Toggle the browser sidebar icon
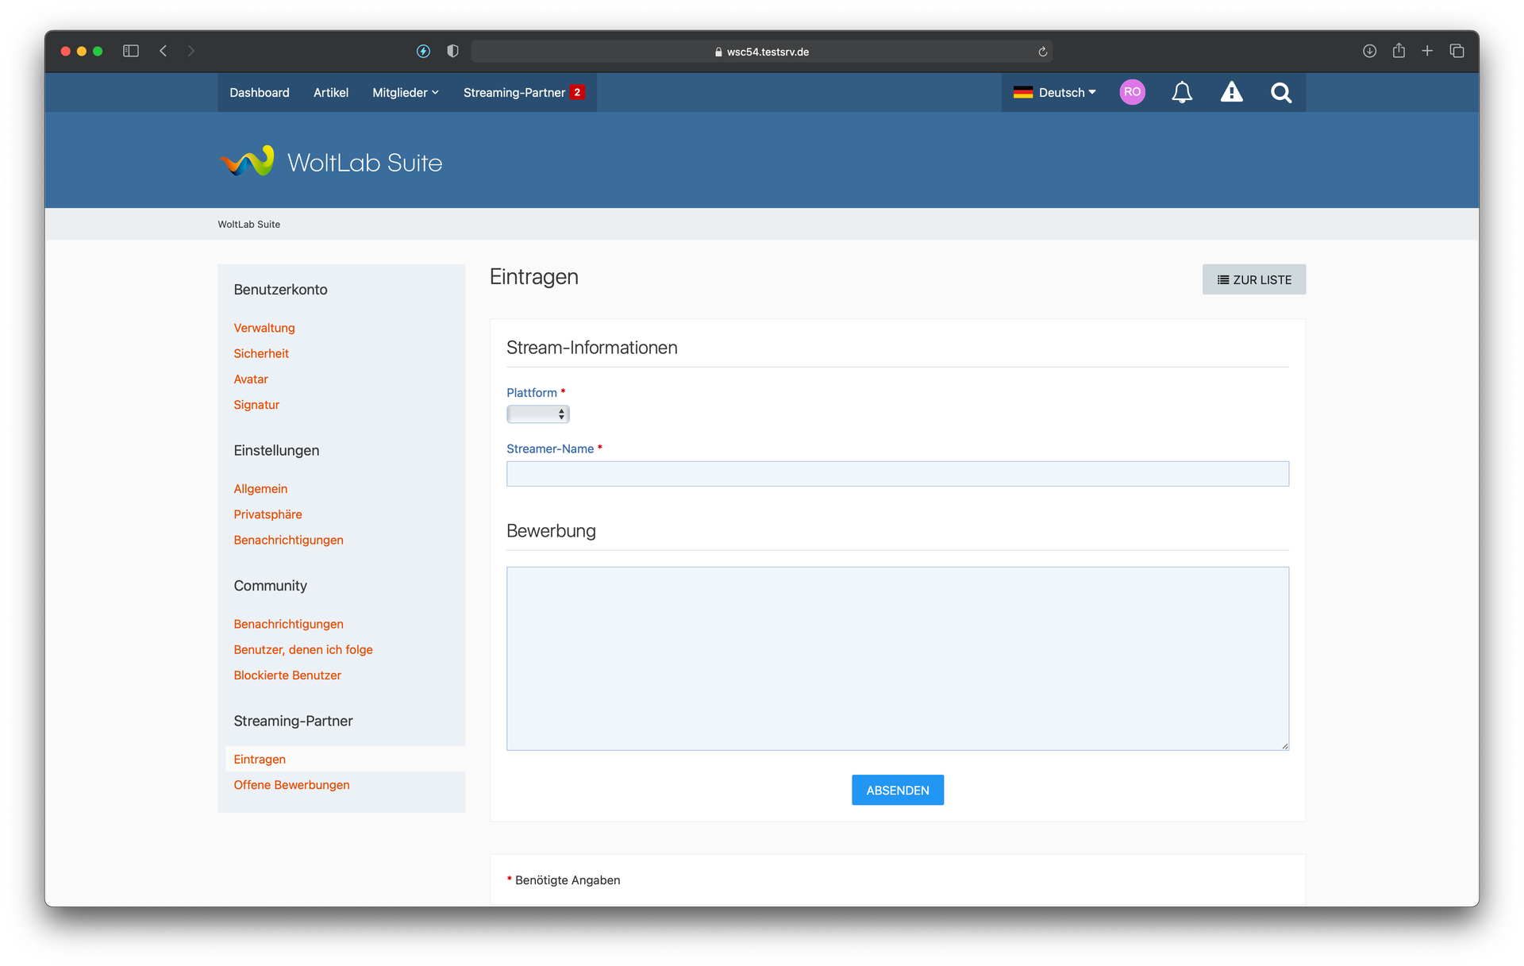 [131, 51]
